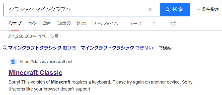Click the plus icon for 条件指定
Viewport: 222px width, 95px height.
(x=198, y=9)
